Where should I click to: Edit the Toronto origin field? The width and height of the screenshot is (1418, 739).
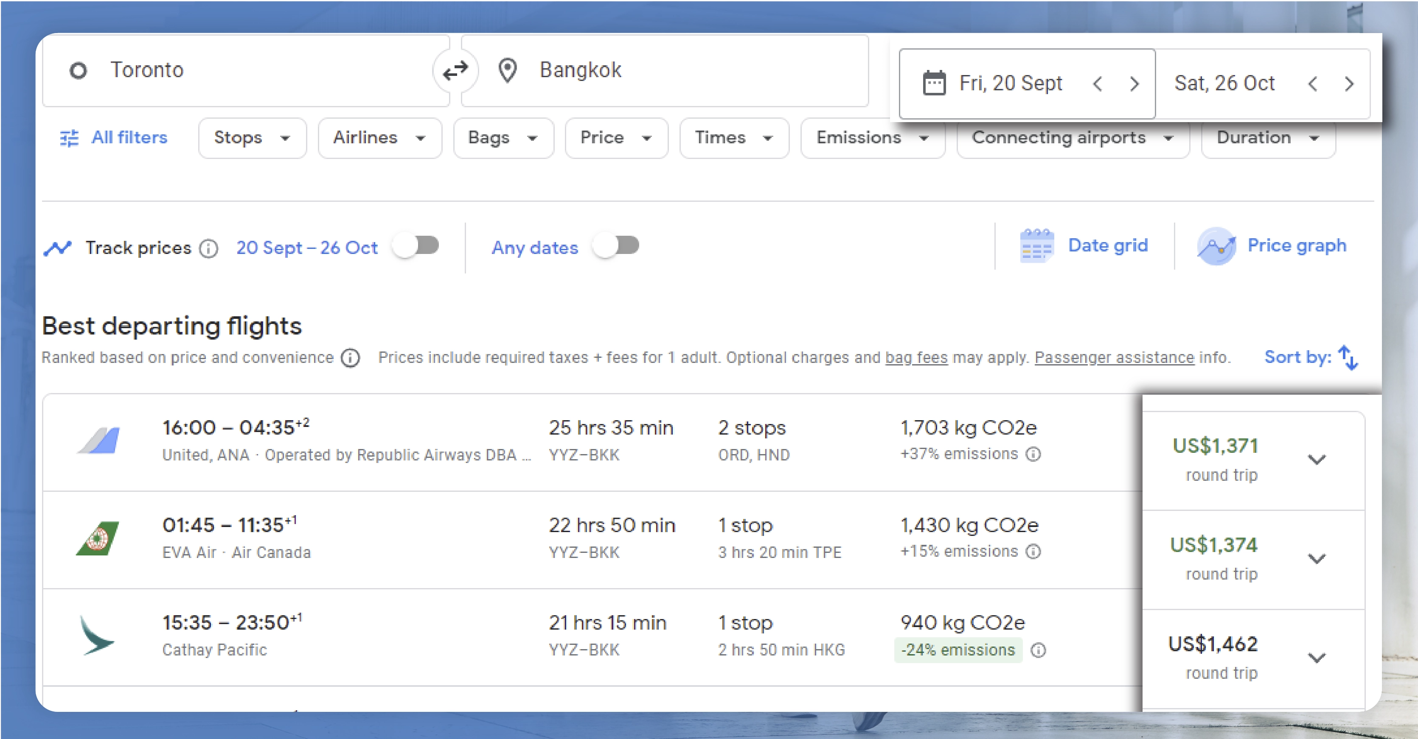pyautogui.click(x=245, y=70)
